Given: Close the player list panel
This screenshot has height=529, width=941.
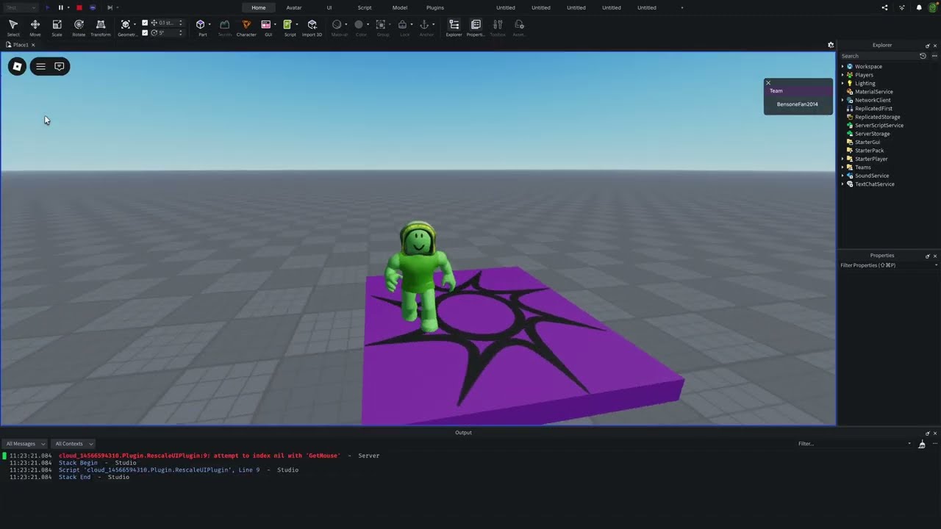Looking at the screenshot, I should point(768,82).
